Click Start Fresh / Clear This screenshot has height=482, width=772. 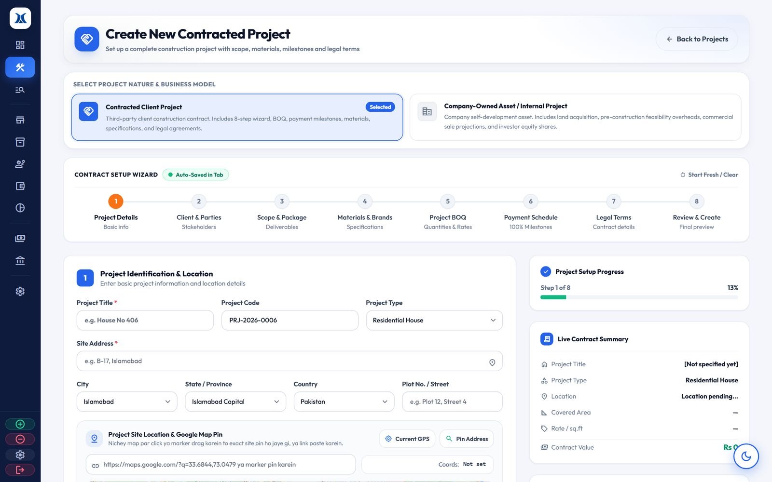coord(709,175)
